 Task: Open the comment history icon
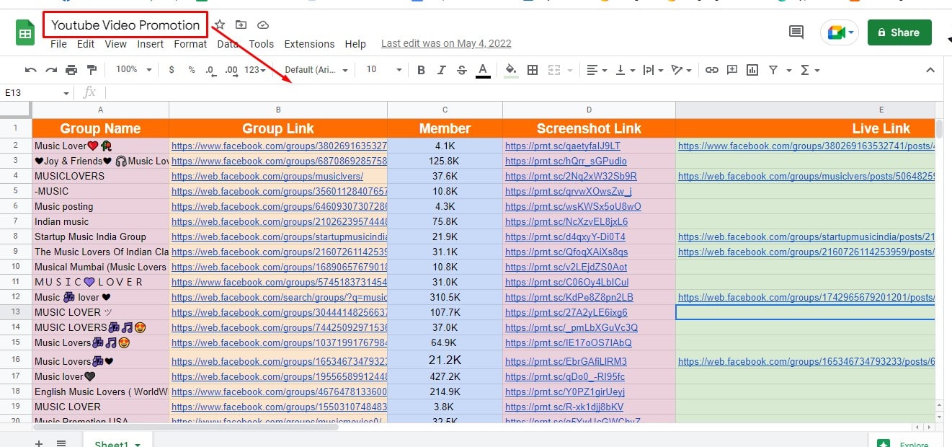(x=796, y=32)
